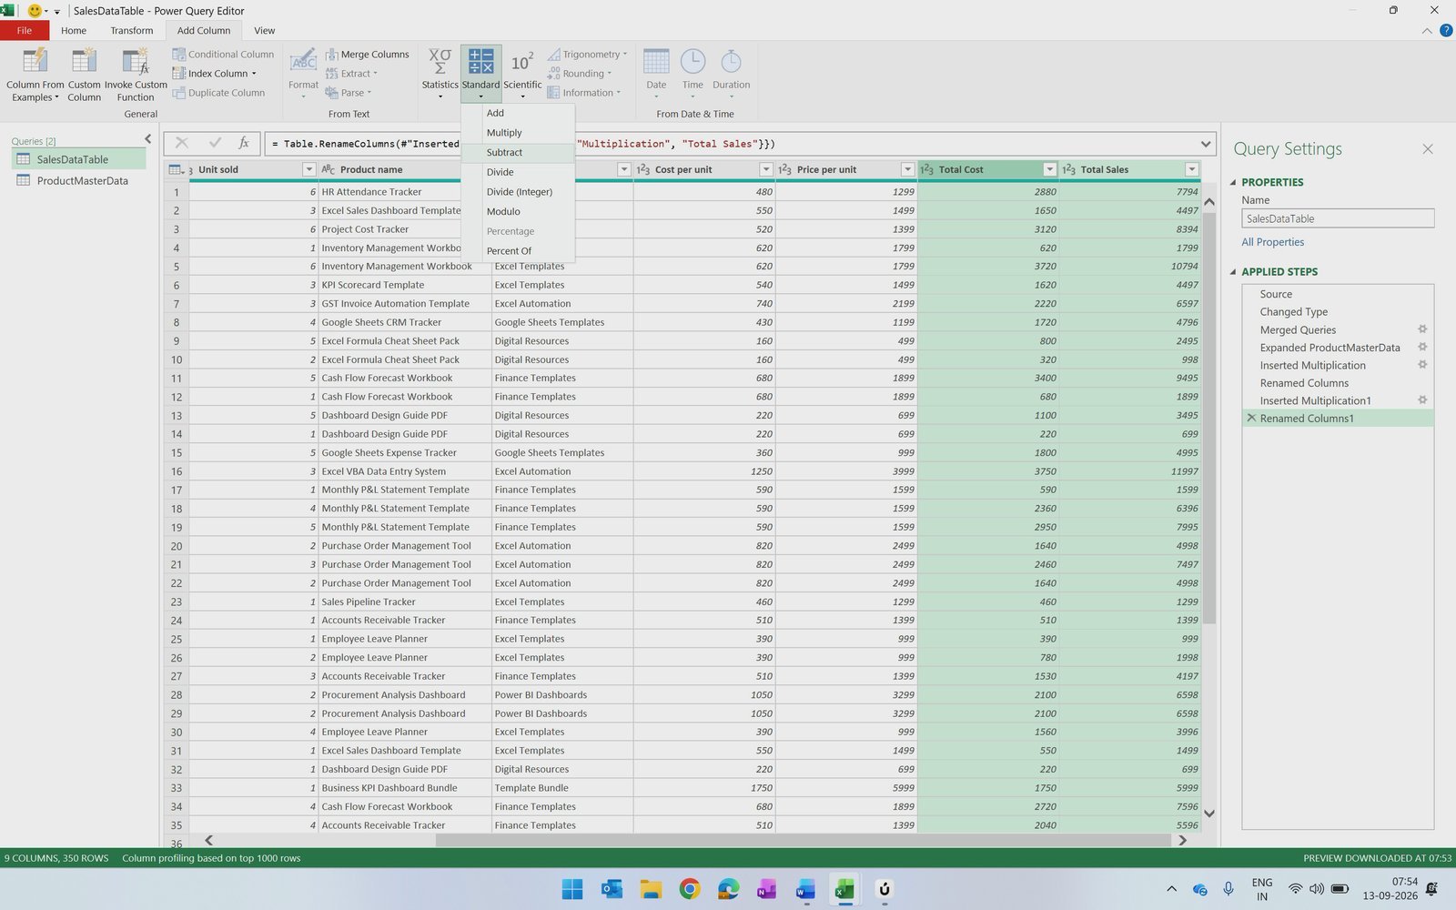The image size is (1456, 910).
Task: Select the SalesDataTable query
Action: pos(79,159)
